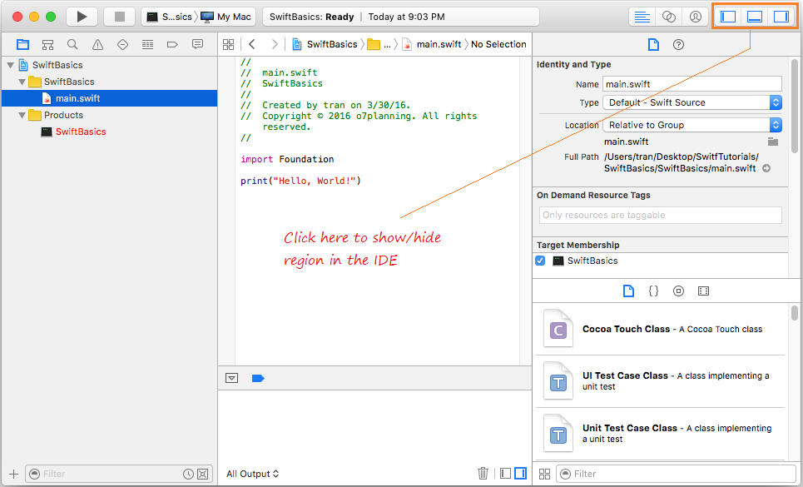Open the Project navigator tab
The image size is (803, 487).
[x=22, y=45]
